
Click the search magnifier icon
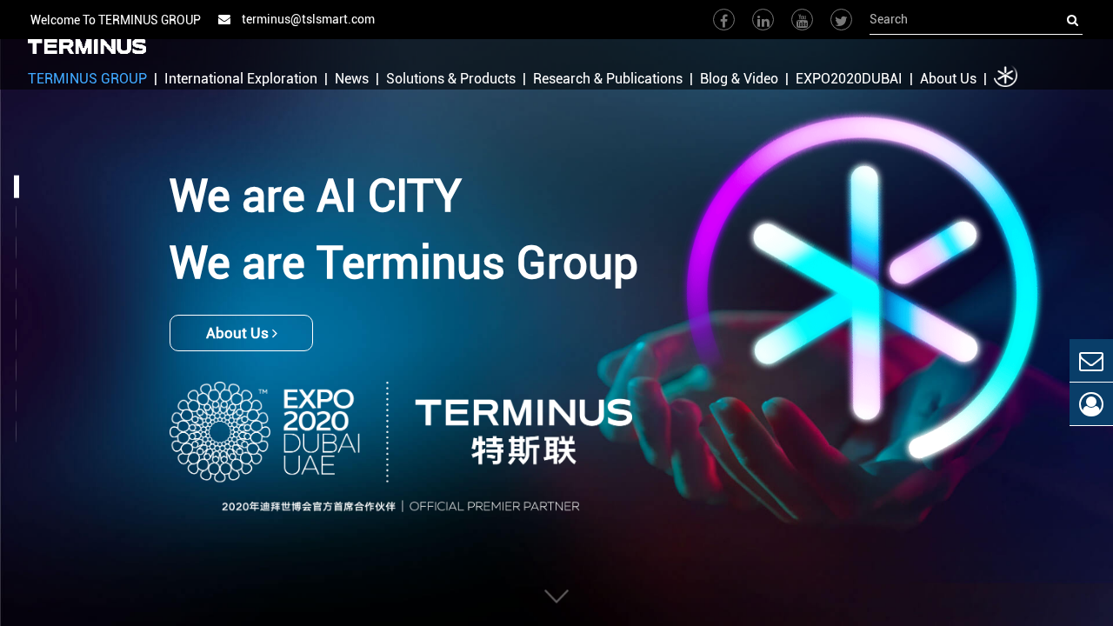(x=1070, y=19)
